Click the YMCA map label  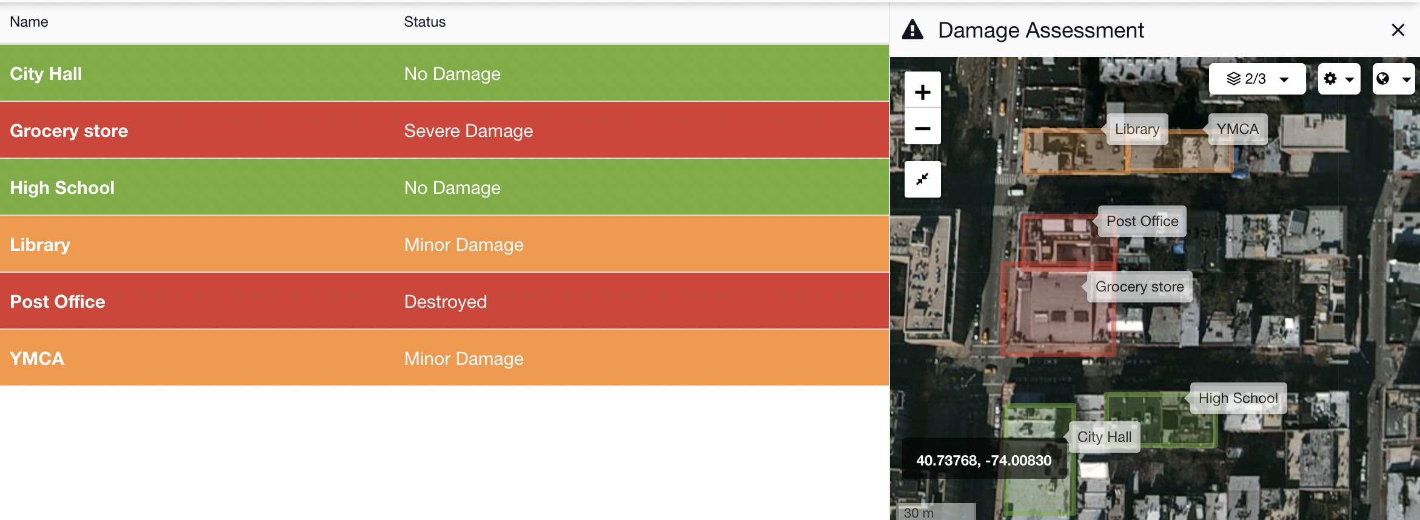point(1237,129)
